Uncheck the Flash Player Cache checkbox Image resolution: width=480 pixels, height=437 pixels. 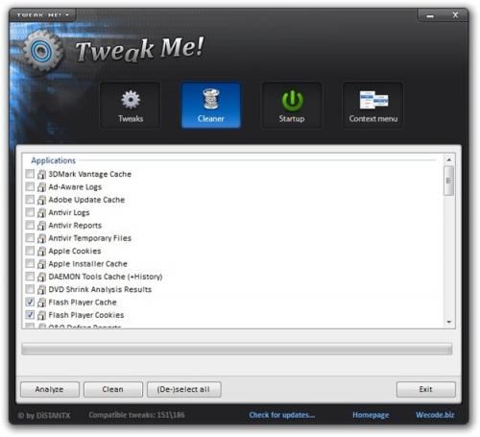[30, 302]
